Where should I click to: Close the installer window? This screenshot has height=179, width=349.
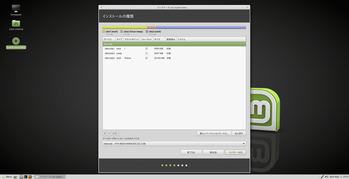point(247,8)
